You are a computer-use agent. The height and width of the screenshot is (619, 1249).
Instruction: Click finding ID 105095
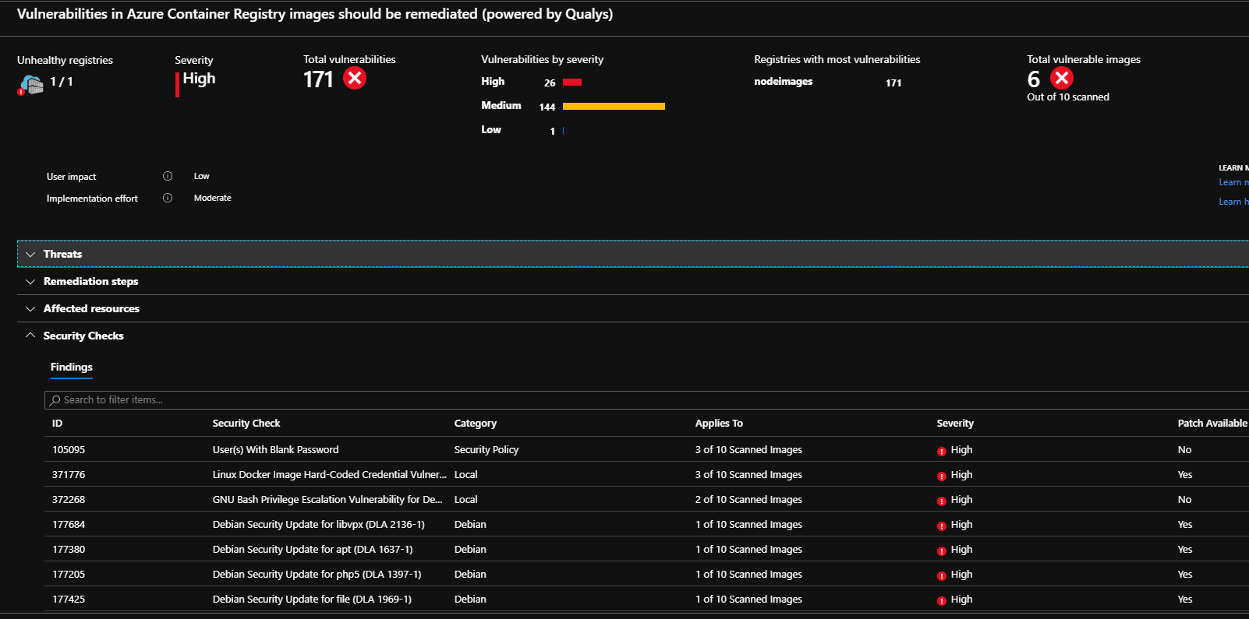click(x=69, y=450)
